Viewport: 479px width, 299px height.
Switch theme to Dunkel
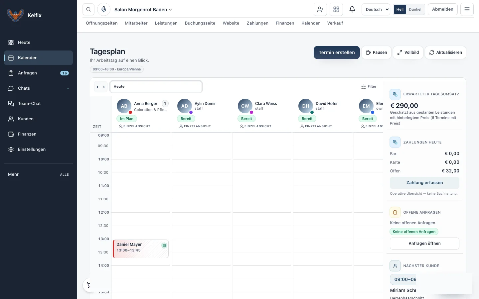(x=415, y=9)
